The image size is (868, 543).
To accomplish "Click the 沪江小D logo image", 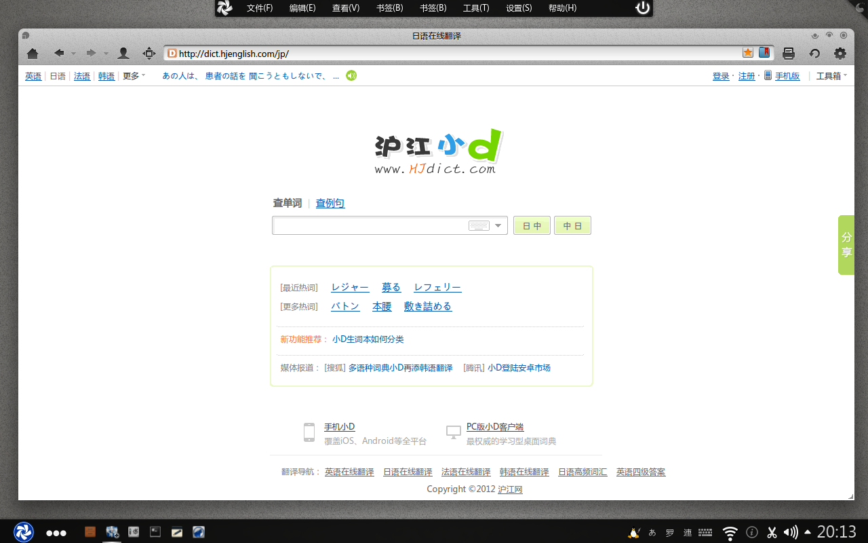I will [x=438, y=151].
